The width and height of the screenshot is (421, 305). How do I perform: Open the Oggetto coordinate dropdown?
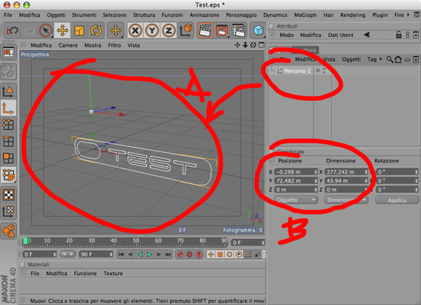coord(296,200)
